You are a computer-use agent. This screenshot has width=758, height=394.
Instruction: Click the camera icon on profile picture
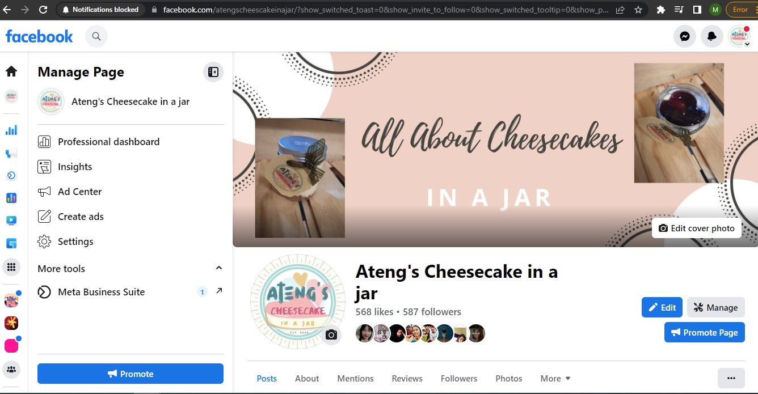[332, 335]
